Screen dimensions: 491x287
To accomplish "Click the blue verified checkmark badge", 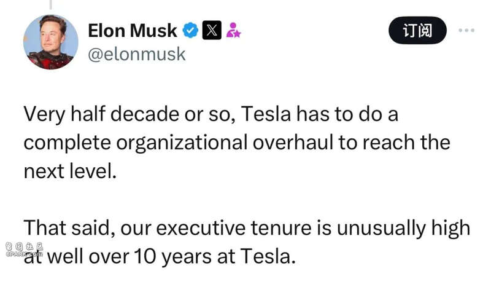I will 190,31.
